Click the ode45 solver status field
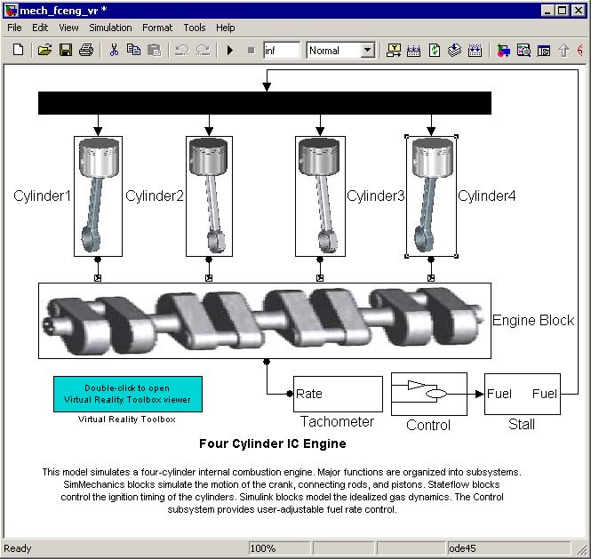This screenshot has height=559, width=591. (508, 548)
